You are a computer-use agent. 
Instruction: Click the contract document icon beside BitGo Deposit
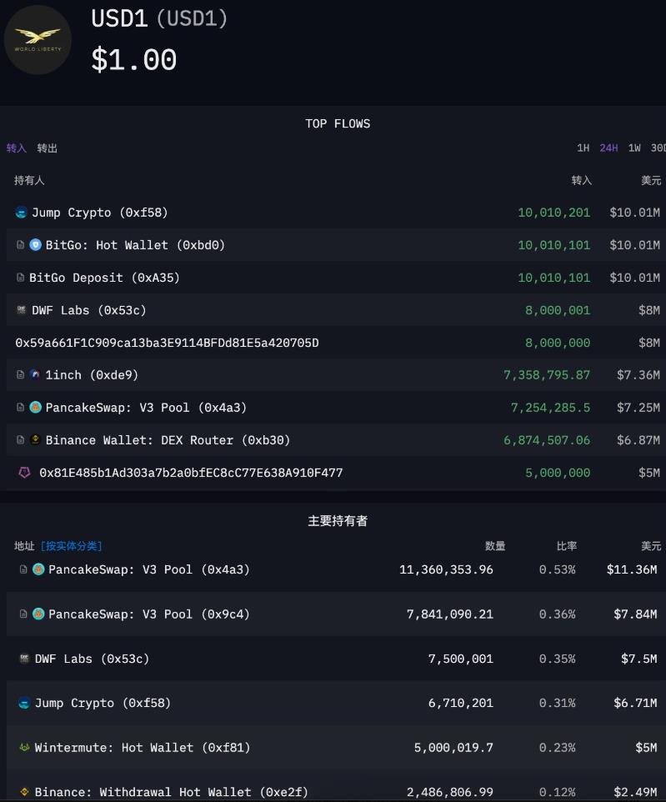tap(21, 278)
